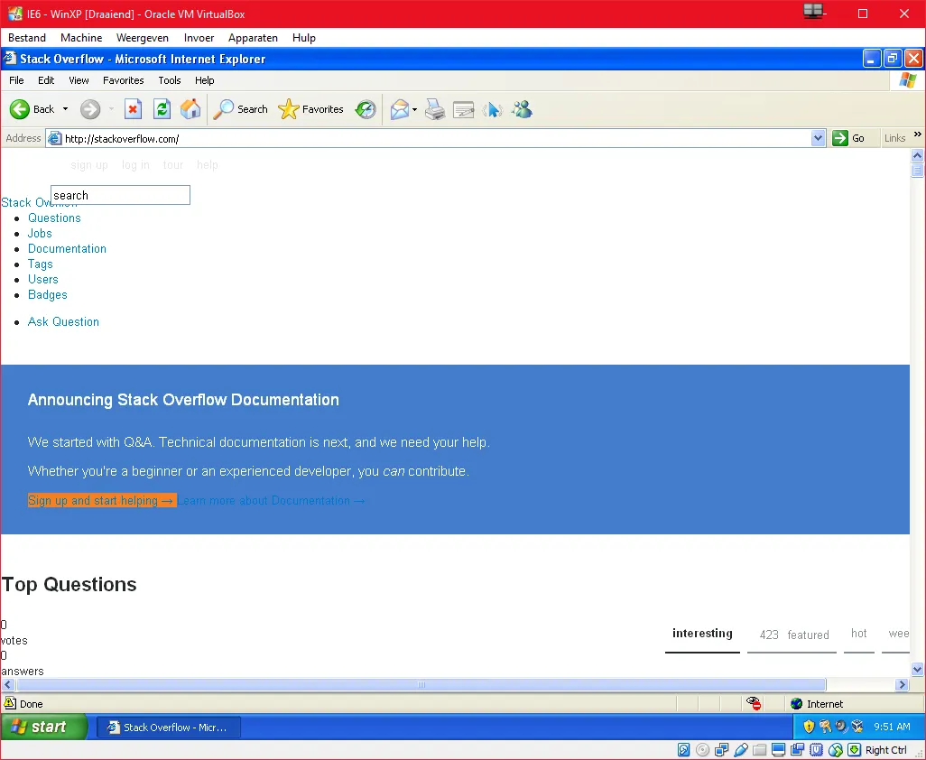
Task: Click VirtualBox network status icon
Action: click(722, 750)
